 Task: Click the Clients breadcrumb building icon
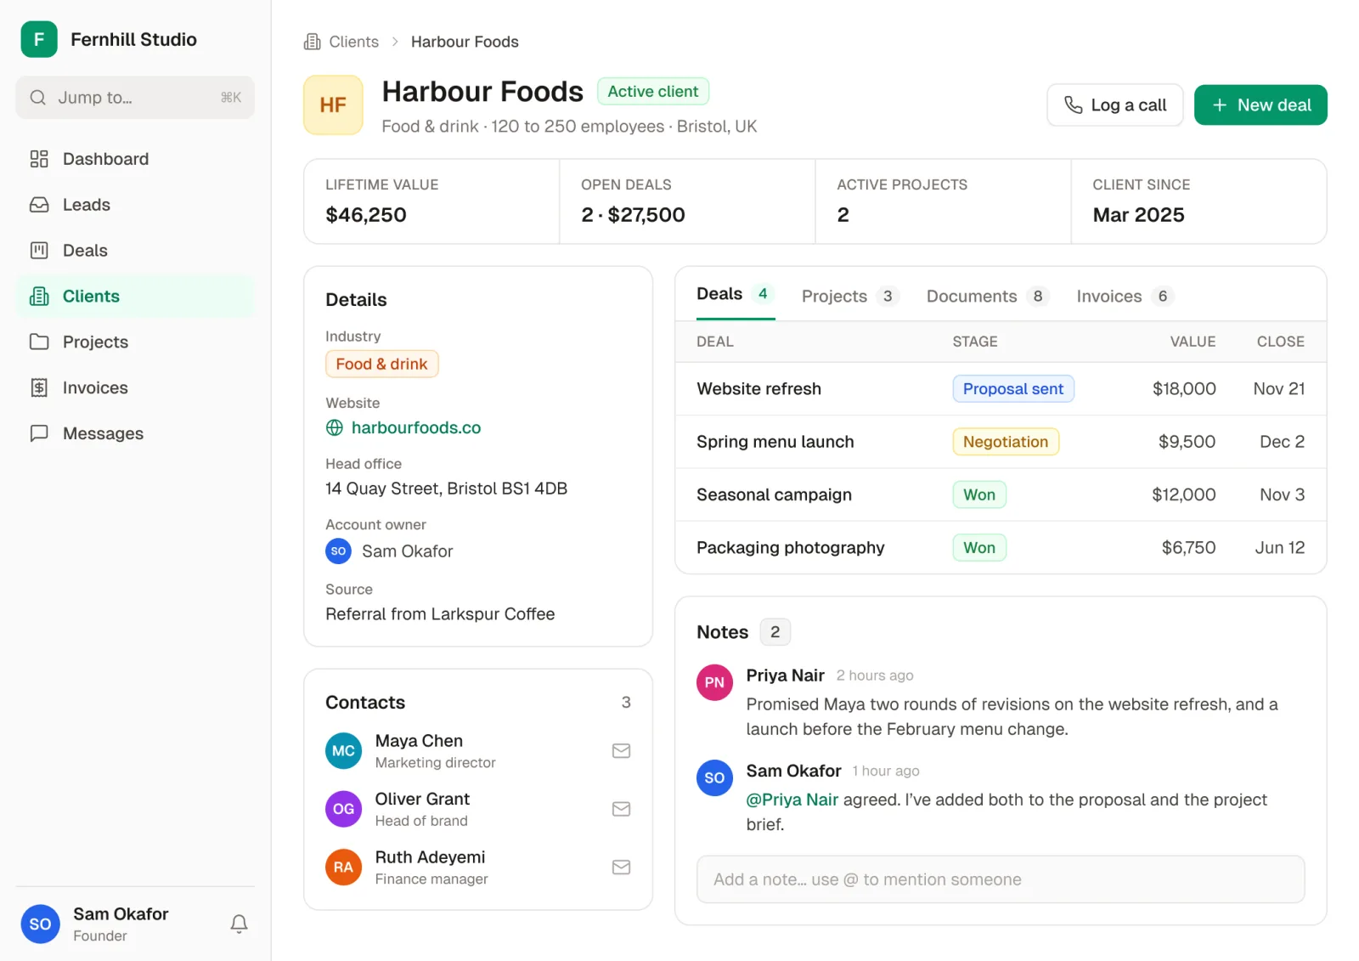(312, 42)
